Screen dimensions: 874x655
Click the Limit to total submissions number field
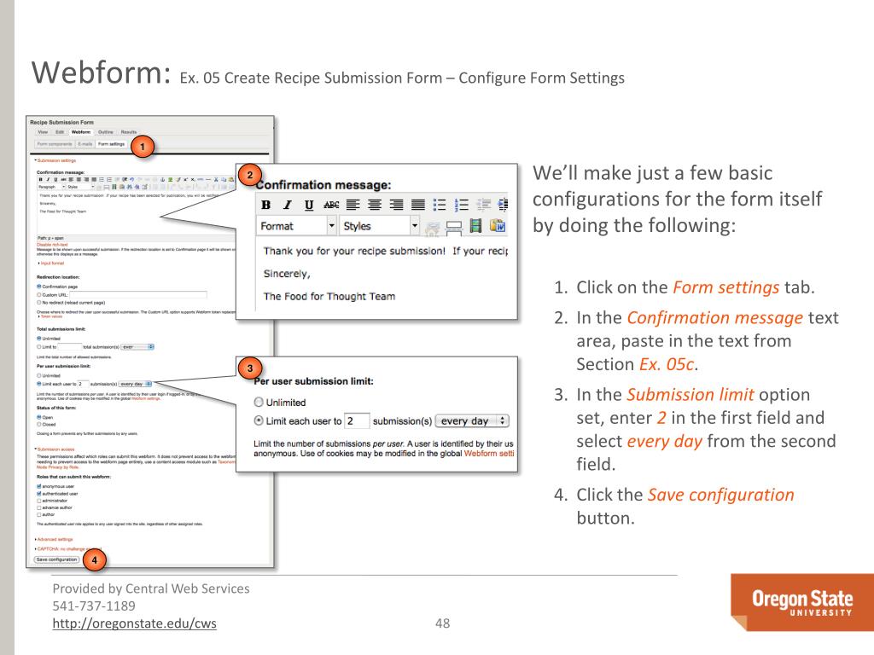pos(70,346)
